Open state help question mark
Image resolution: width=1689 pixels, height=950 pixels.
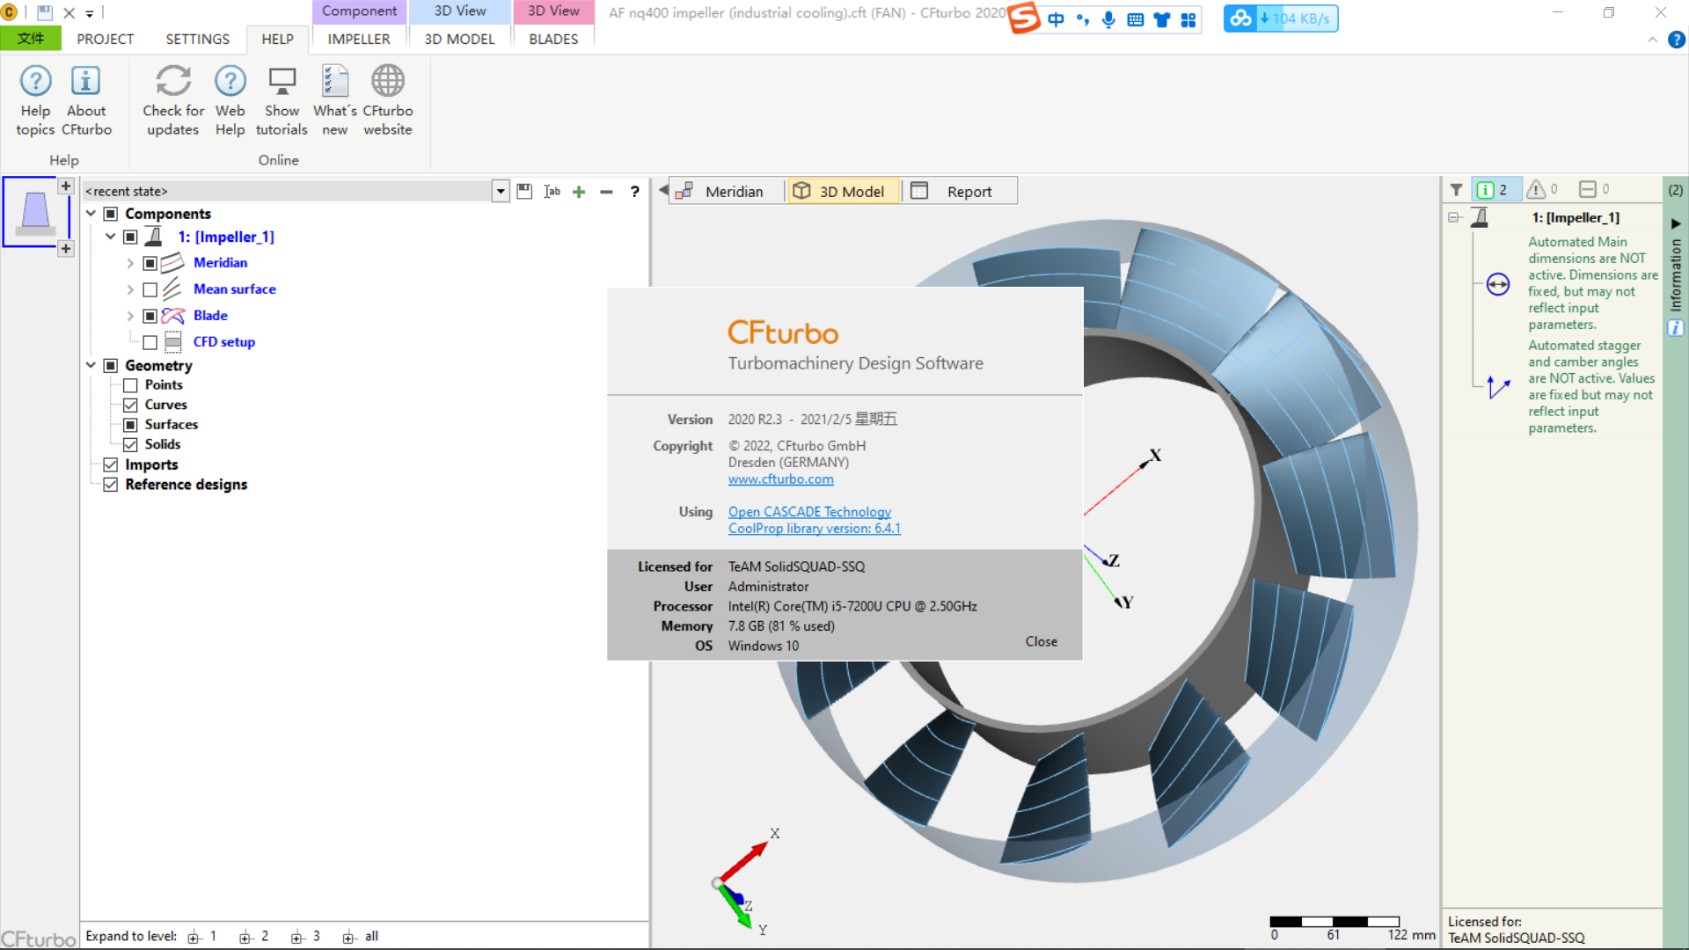[634, 192]
